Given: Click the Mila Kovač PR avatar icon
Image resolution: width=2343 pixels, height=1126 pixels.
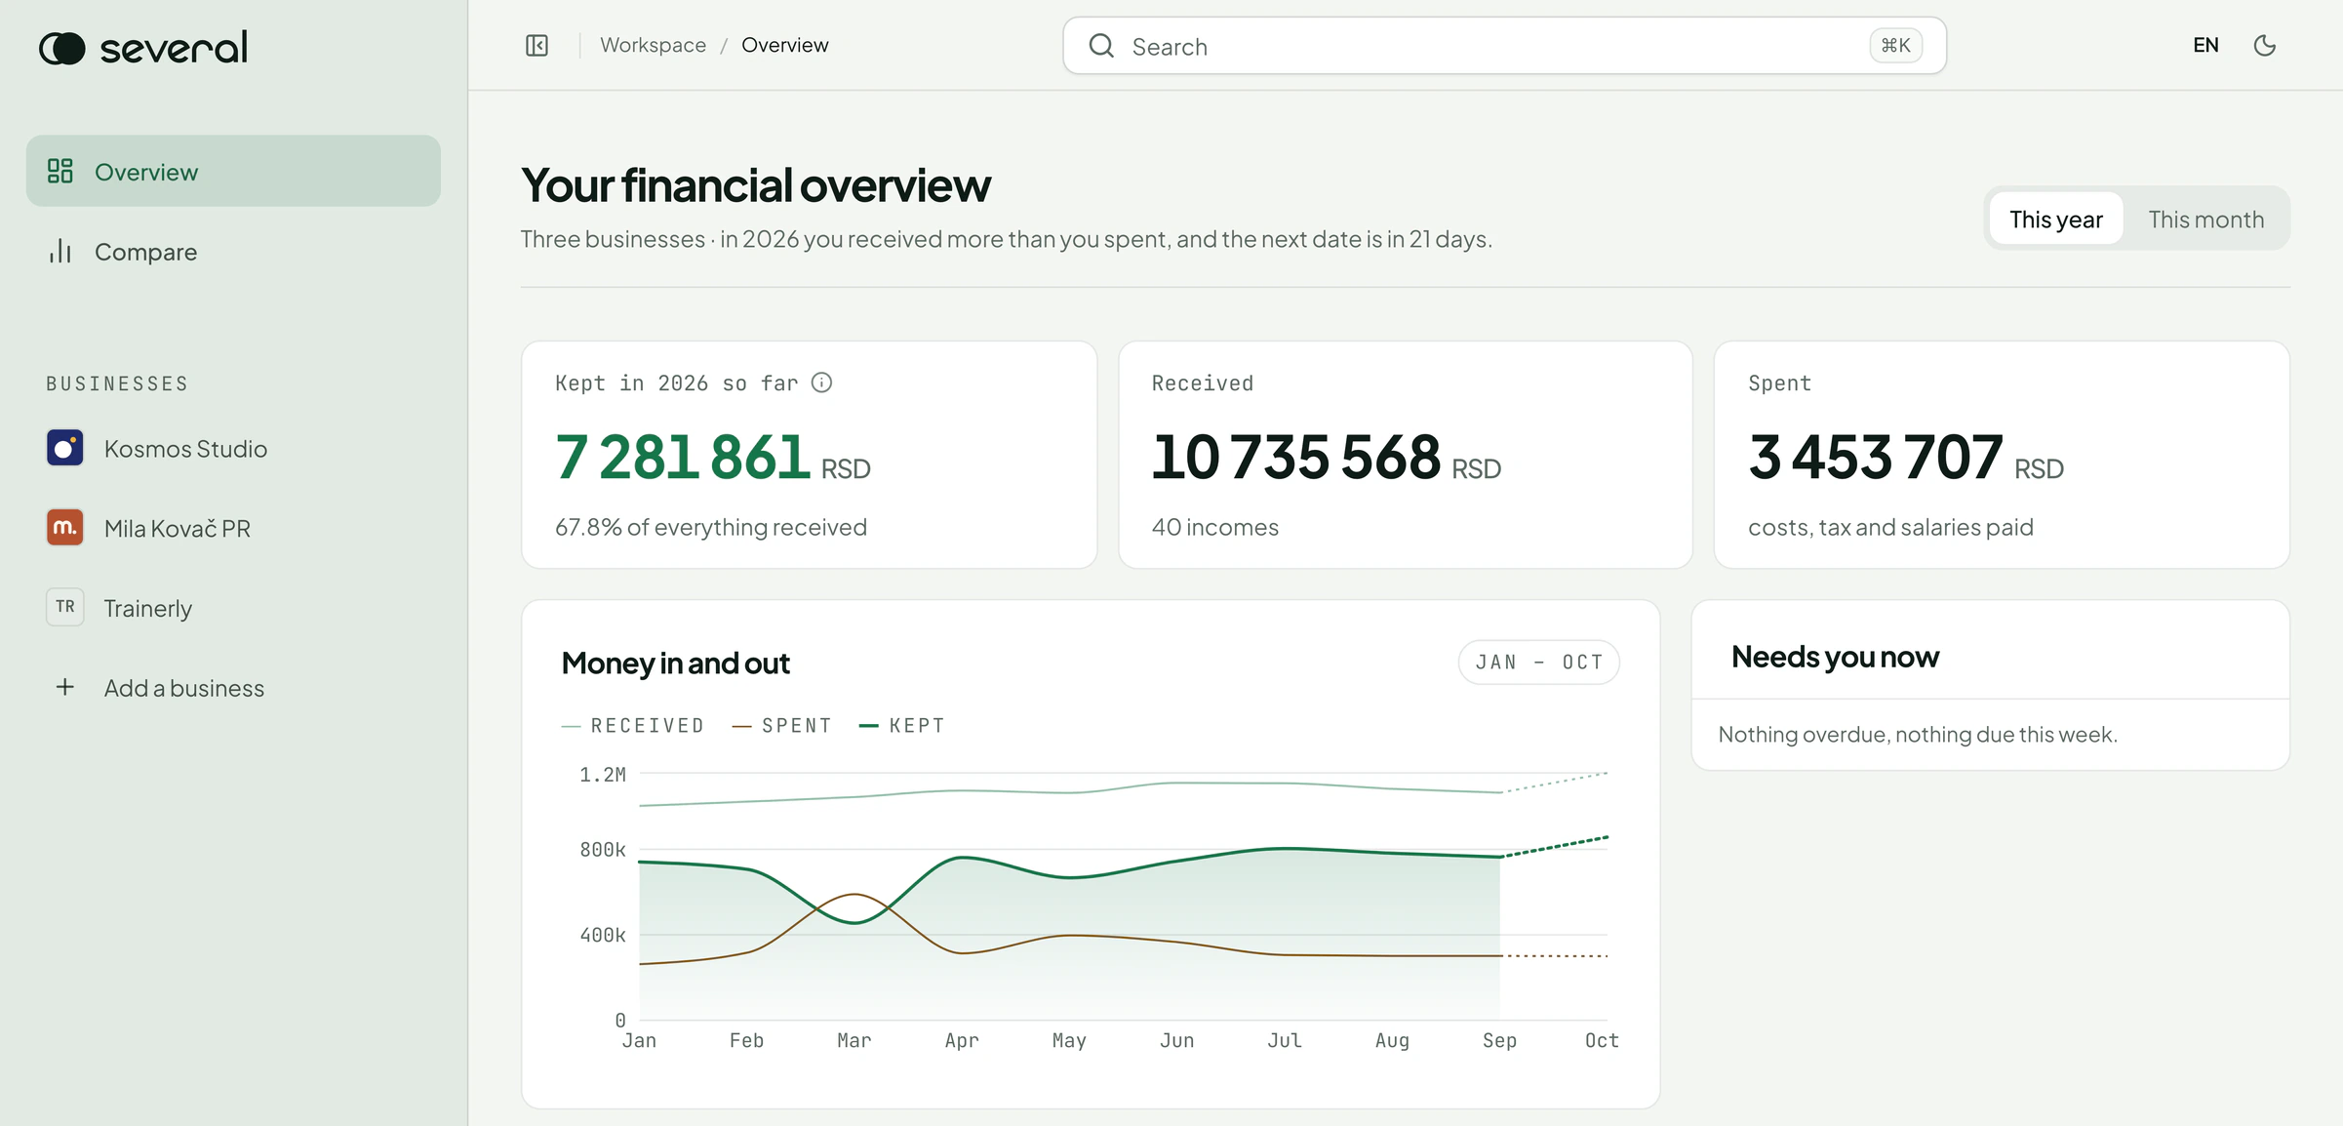Looking at the screenshot, I should [x=65, y=528].
